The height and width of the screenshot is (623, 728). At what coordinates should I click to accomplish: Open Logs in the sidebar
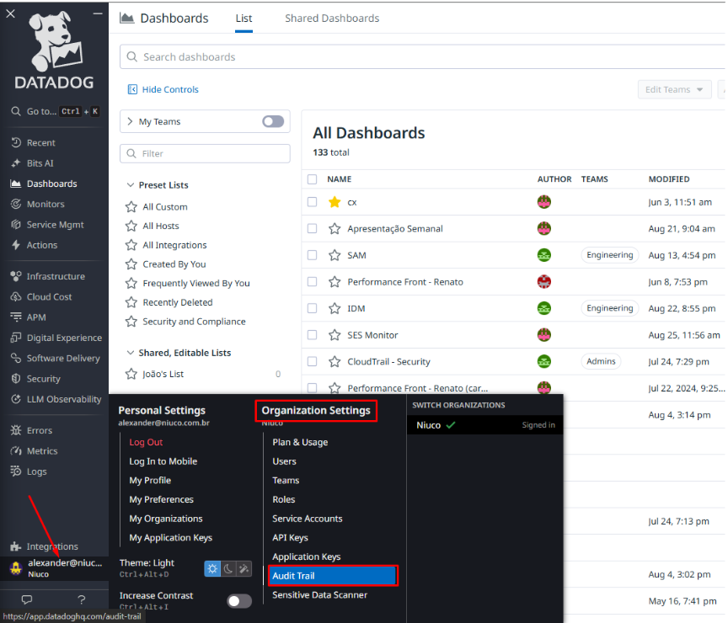[36, 471]
